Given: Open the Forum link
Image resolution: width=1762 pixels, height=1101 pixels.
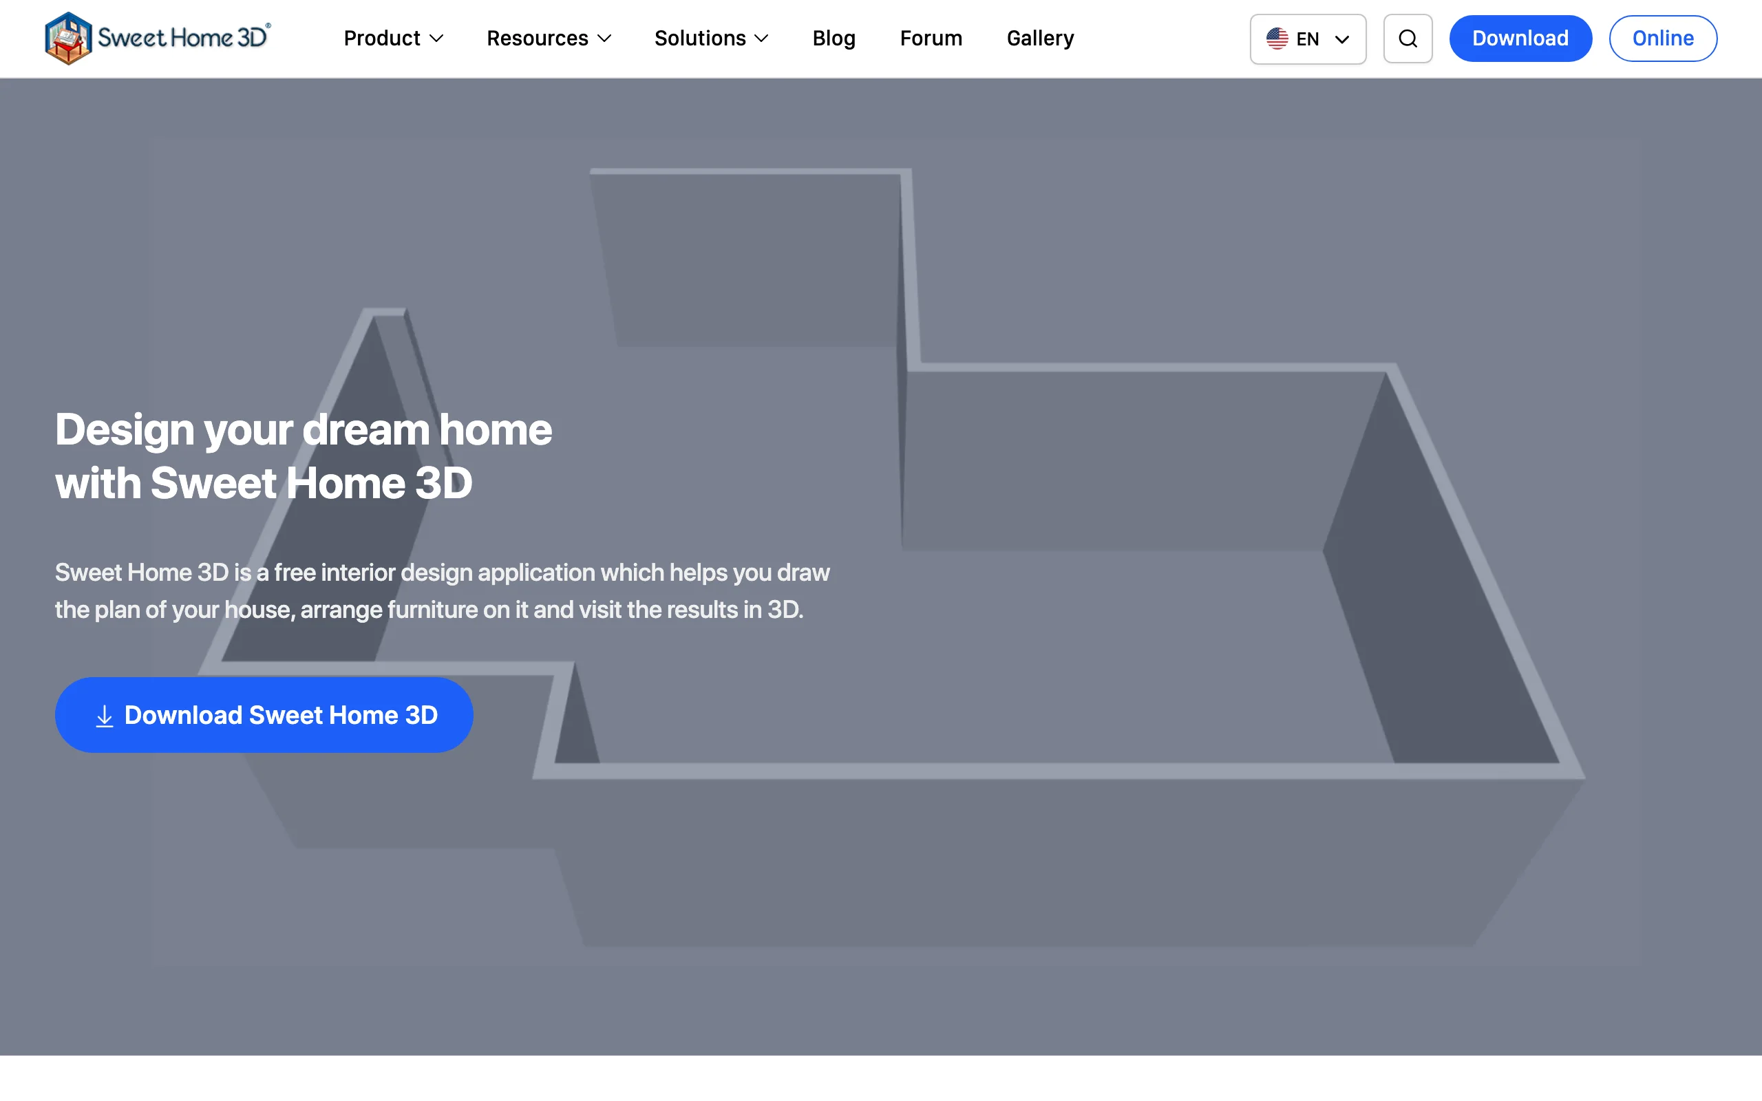Looking at the screenshot, I should [x=931, y=38].
